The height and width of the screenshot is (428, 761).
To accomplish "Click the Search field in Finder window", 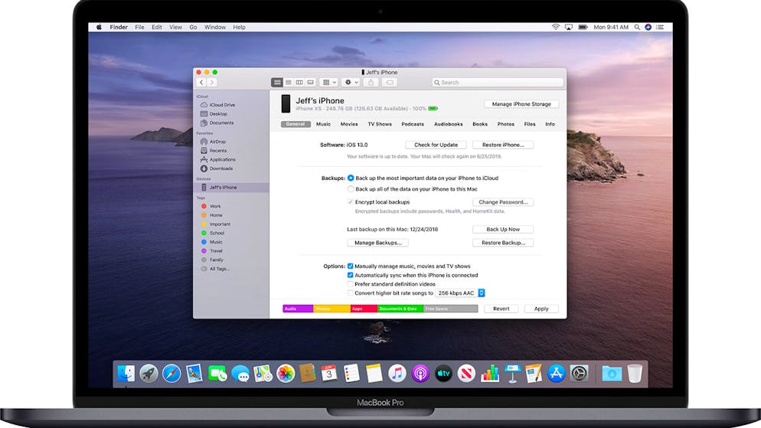I will click(498, 83).
